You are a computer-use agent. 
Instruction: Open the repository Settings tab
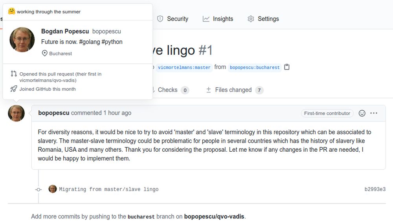click(263, 19)
